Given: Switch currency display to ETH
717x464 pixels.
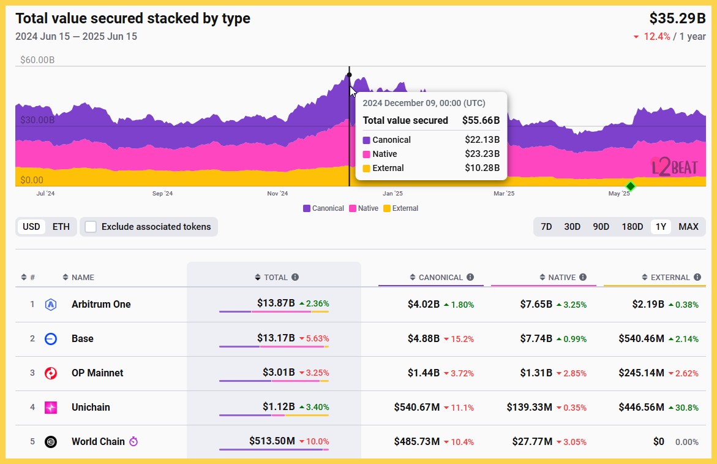Looking at the screenshot, I should click(61, 227).
